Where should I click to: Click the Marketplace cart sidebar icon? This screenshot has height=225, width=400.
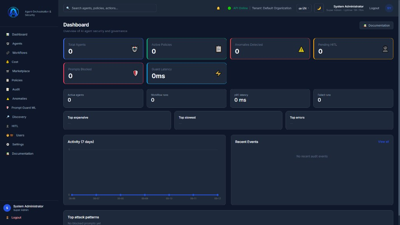coord(8,71)
